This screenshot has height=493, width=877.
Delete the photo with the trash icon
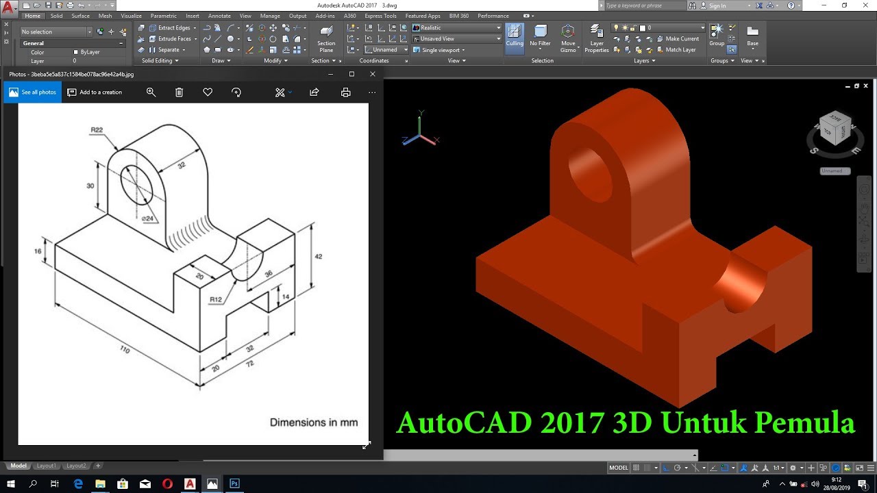tap(179, 92)
